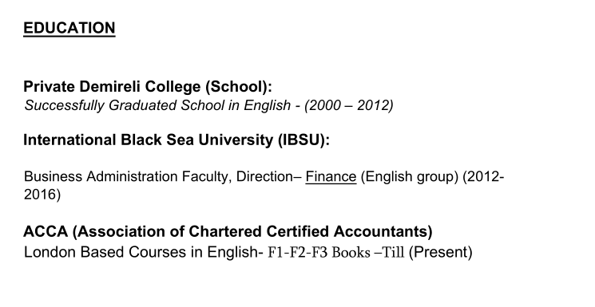
Task: Click the (2012- text at line end
Action: click(x=483, y=177)
